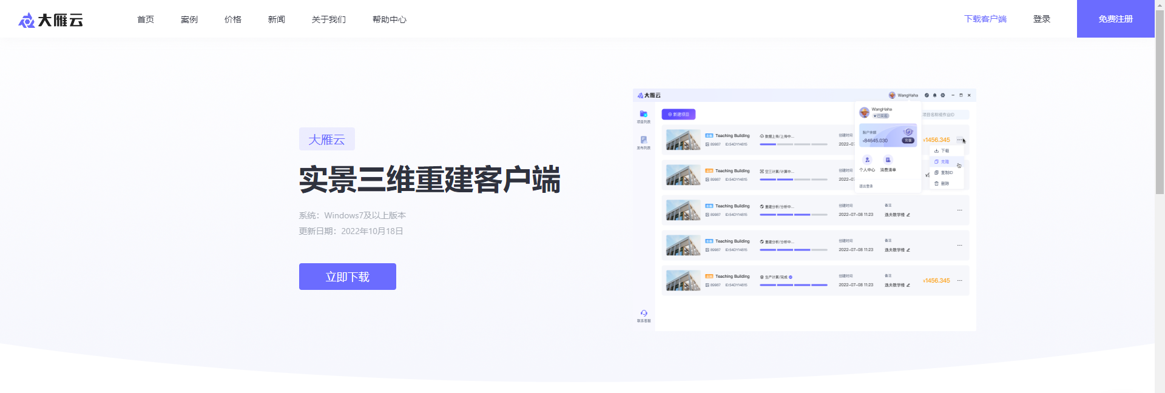The image size is (1165, 393).
Task: Click the progress bar under 空三计算/计算中
Action: [x=794, y=180]
